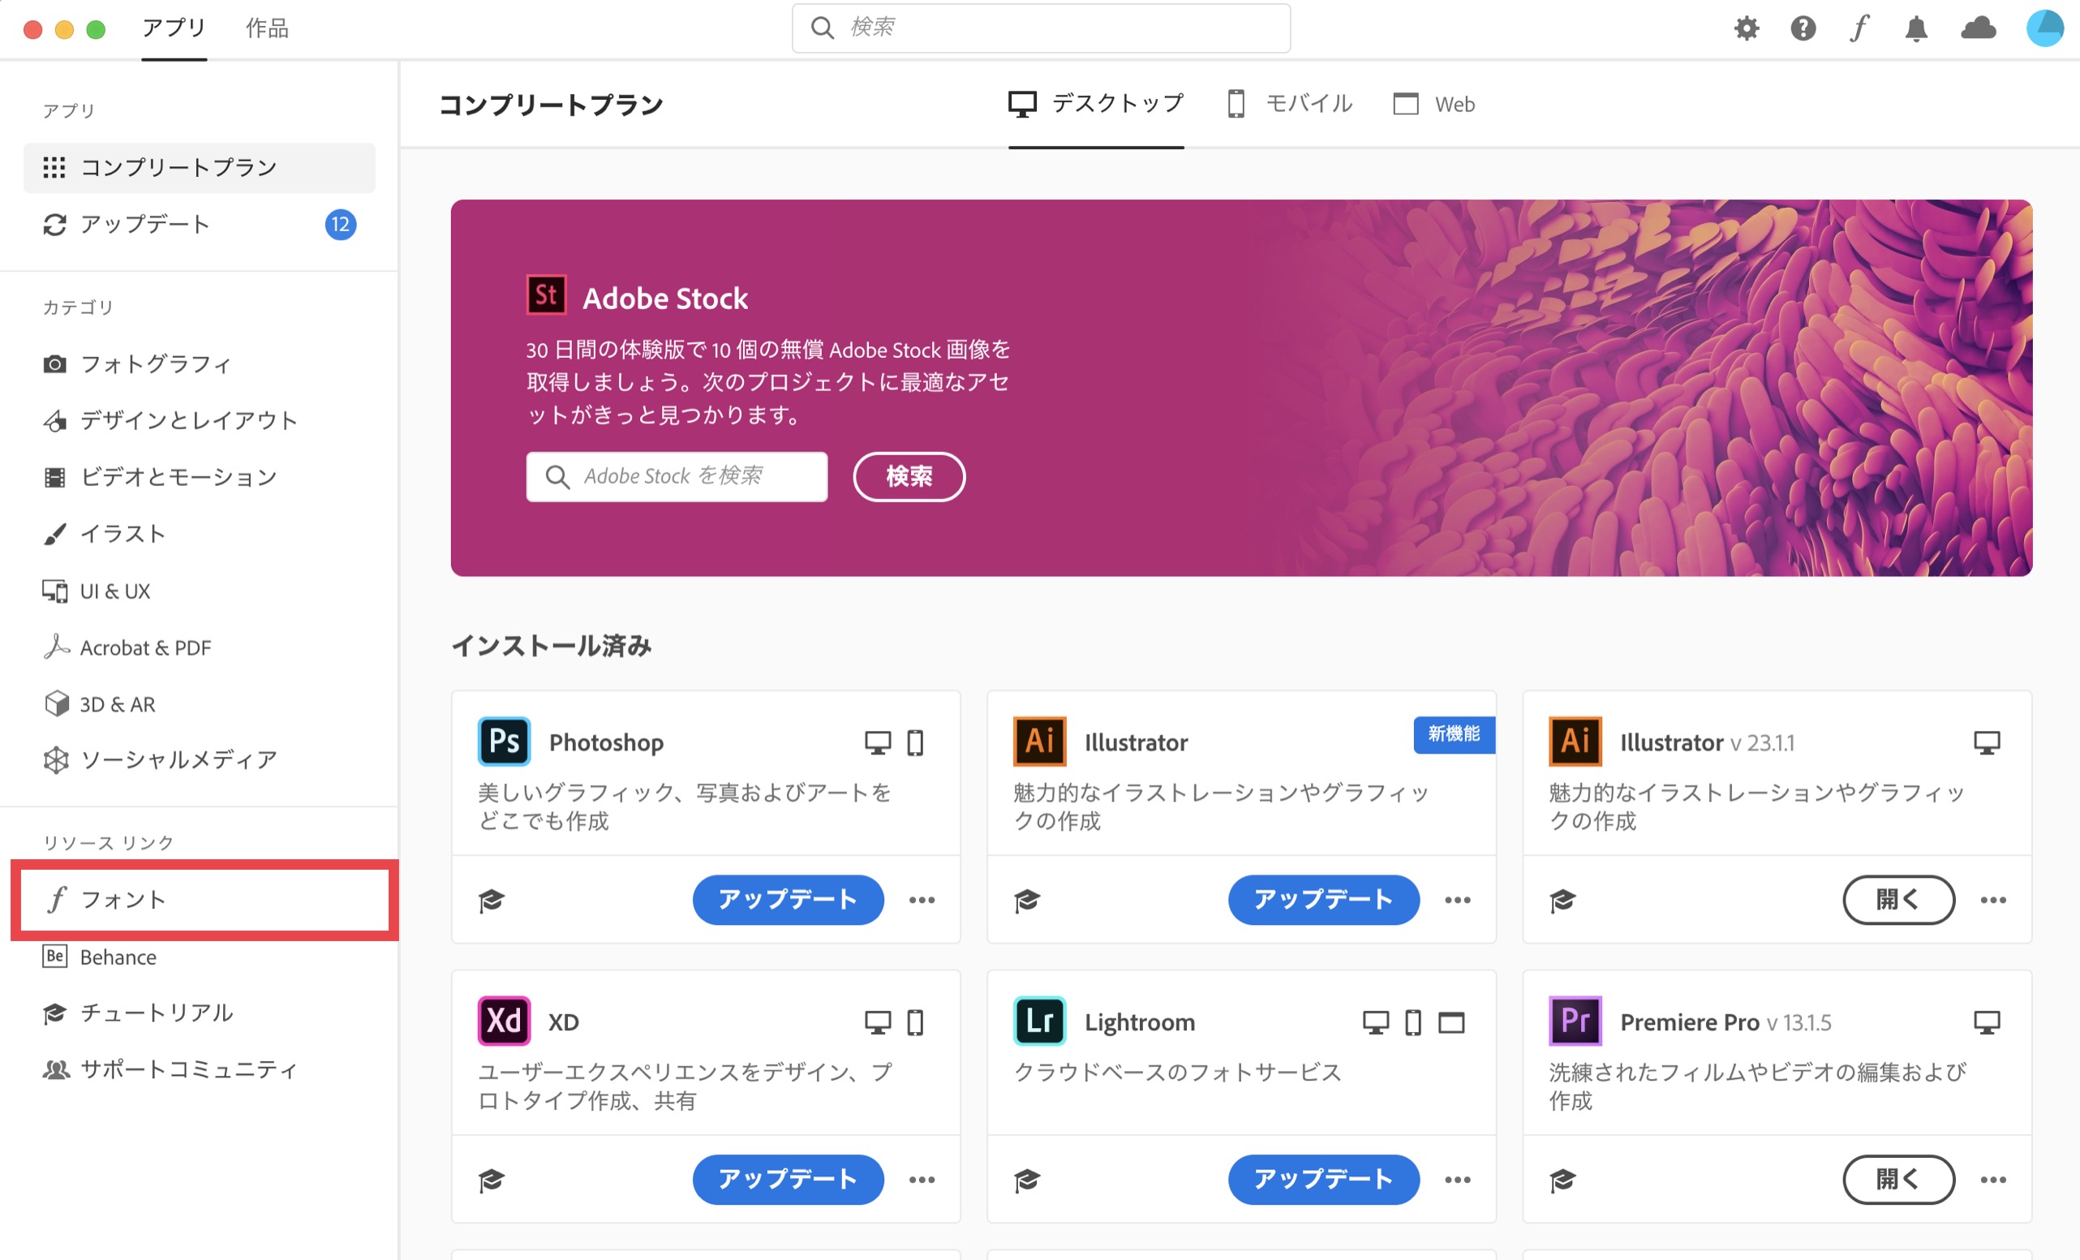Open the fonts icon in top bar
The width and height of the screenshot is (2080, 1260).
(1859, 28)
